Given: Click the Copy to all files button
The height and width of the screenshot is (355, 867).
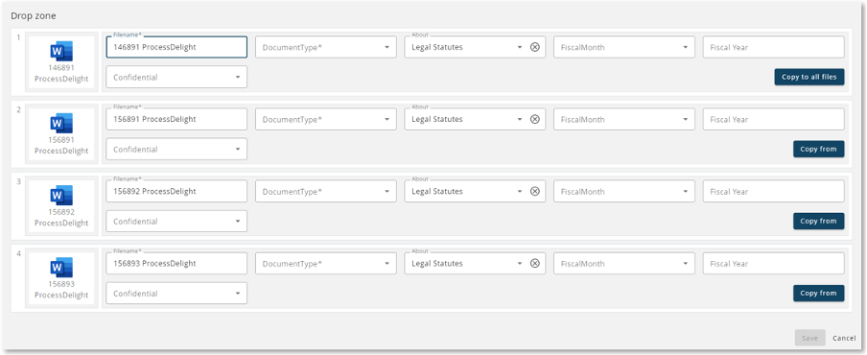Looking at the screenshot, I should click(808, 77).
